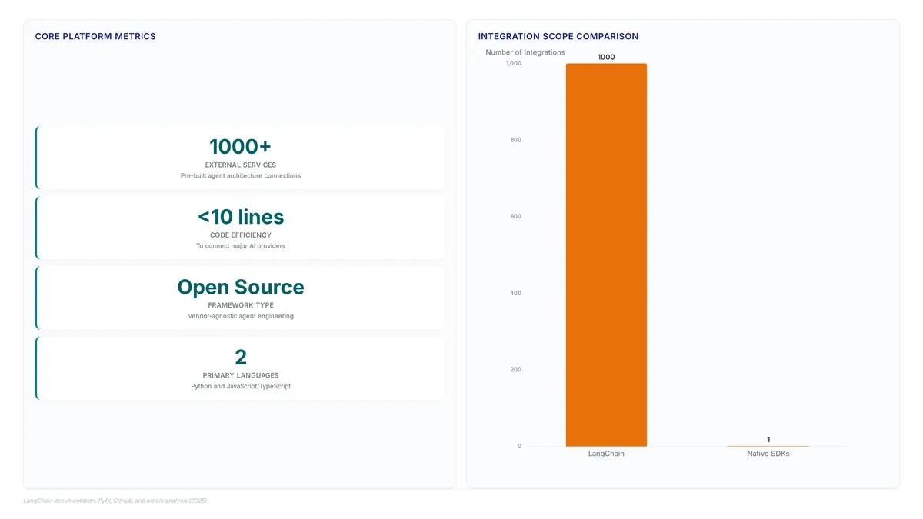This screenshot has width=923, height=519.
Task: Select the '<10 lines' metric value
Action: (x=241, y=217)
